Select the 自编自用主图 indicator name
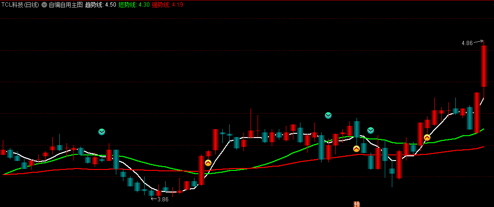The height and width of the screenshot is (207, 494). point(65,5)
